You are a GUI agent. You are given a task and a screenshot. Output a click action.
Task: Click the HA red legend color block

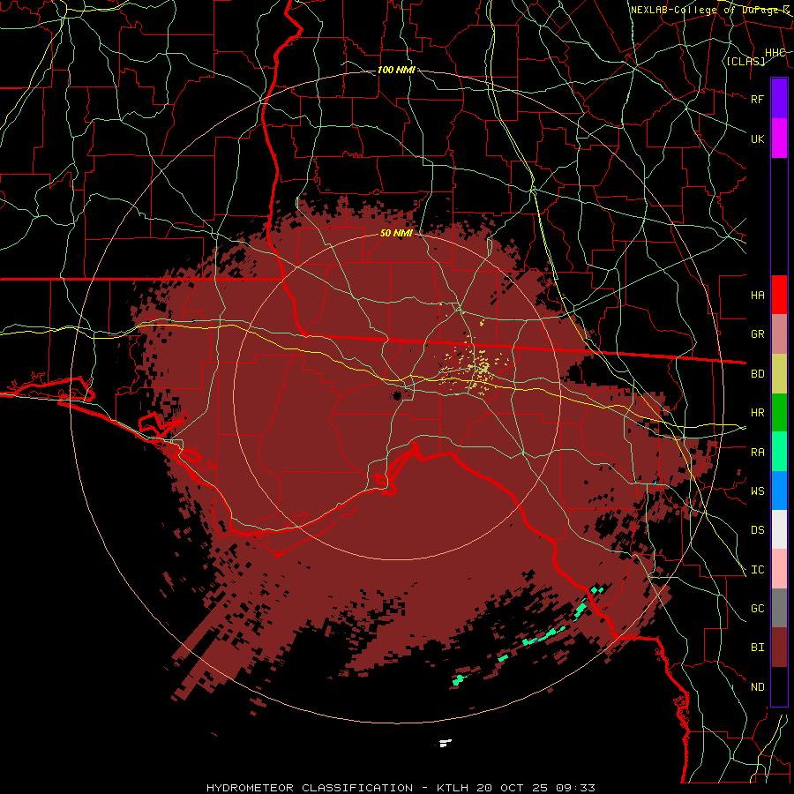779,295
